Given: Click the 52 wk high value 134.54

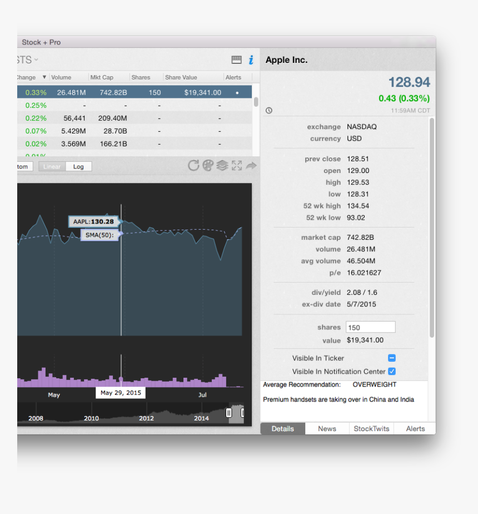Looking at the screenshot, I should [358, 206].
